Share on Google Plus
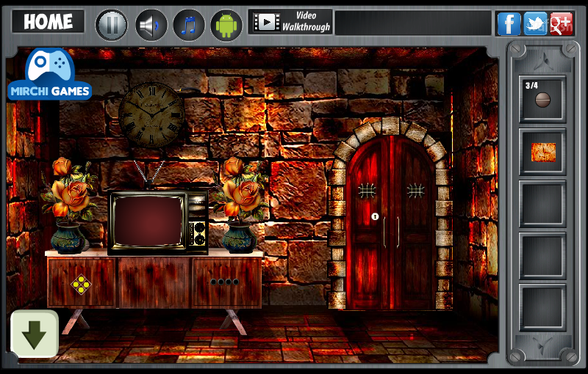 562,23
